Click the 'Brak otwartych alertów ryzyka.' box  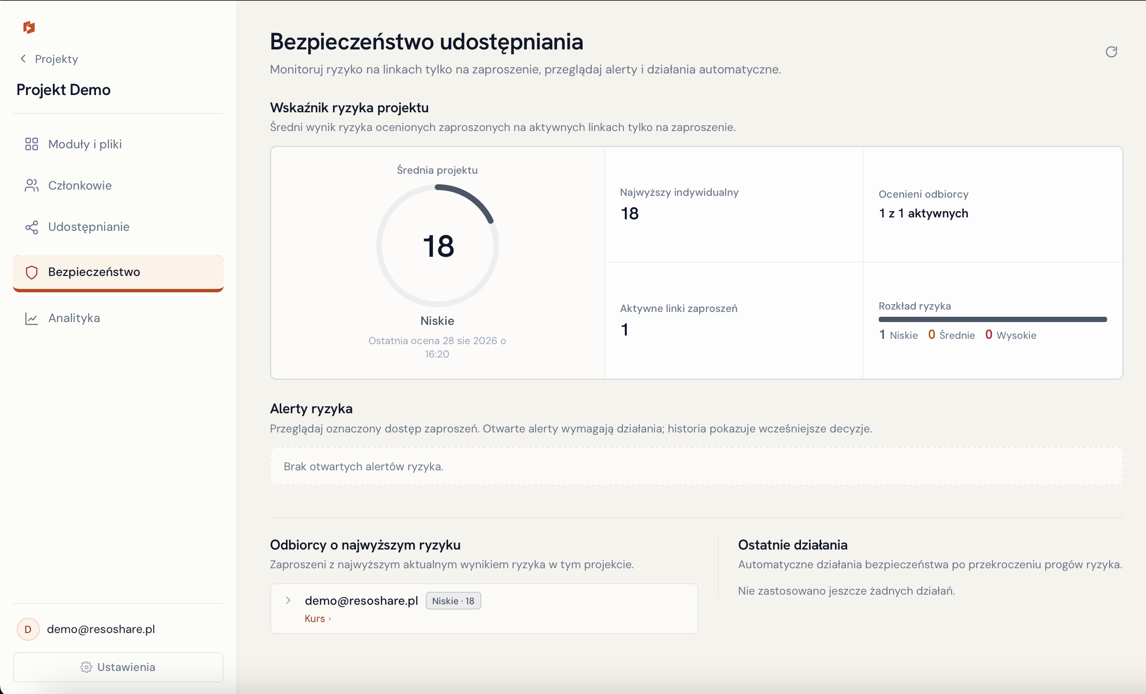(x=696, y=467)
